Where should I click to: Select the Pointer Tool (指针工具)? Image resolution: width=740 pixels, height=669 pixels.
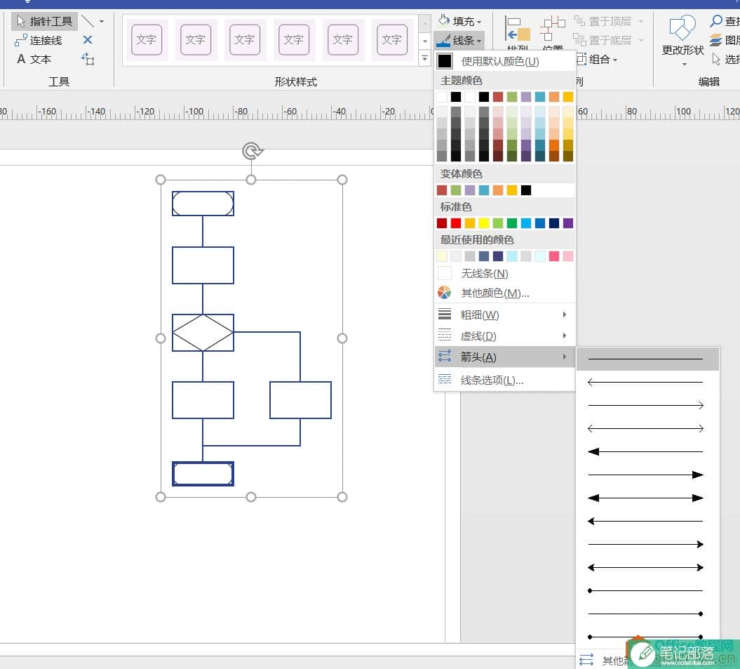point(44,21)
